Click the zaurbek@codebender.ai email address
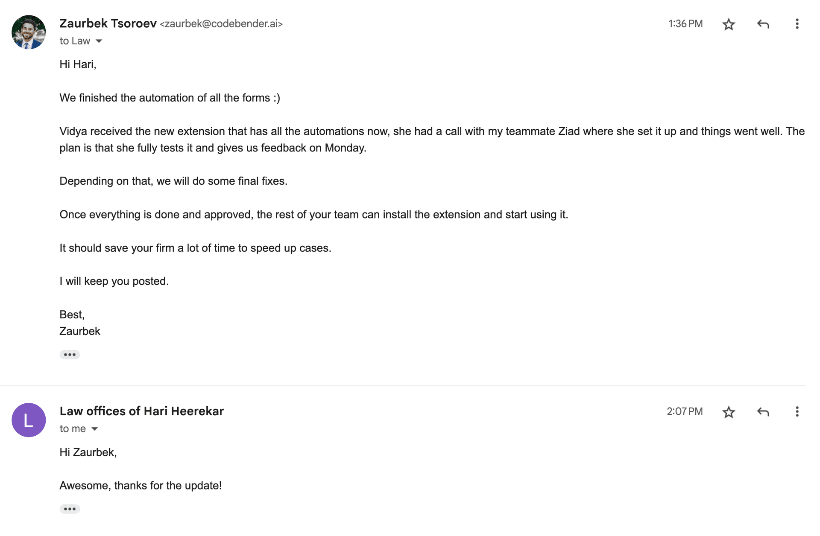 [221, 24]
